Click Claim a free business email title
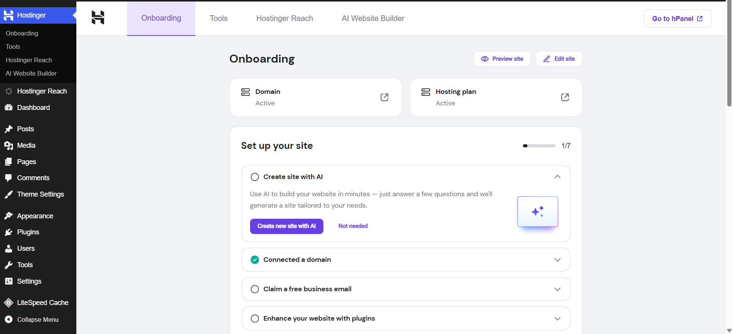This screenshot has width=733, height=334. click(307, 289)
